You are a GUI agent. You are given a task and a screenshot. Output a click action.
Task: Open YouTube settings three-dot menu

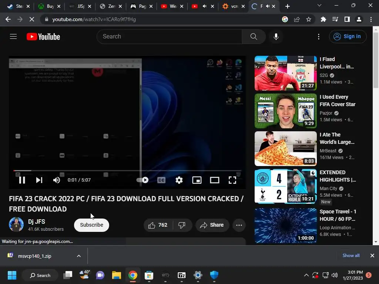tap(319, 37)
